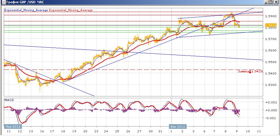Viewport: 280px width, 137px height.
Task: Select the red Exponential_Moving_Average legend label
Action: 71,10
